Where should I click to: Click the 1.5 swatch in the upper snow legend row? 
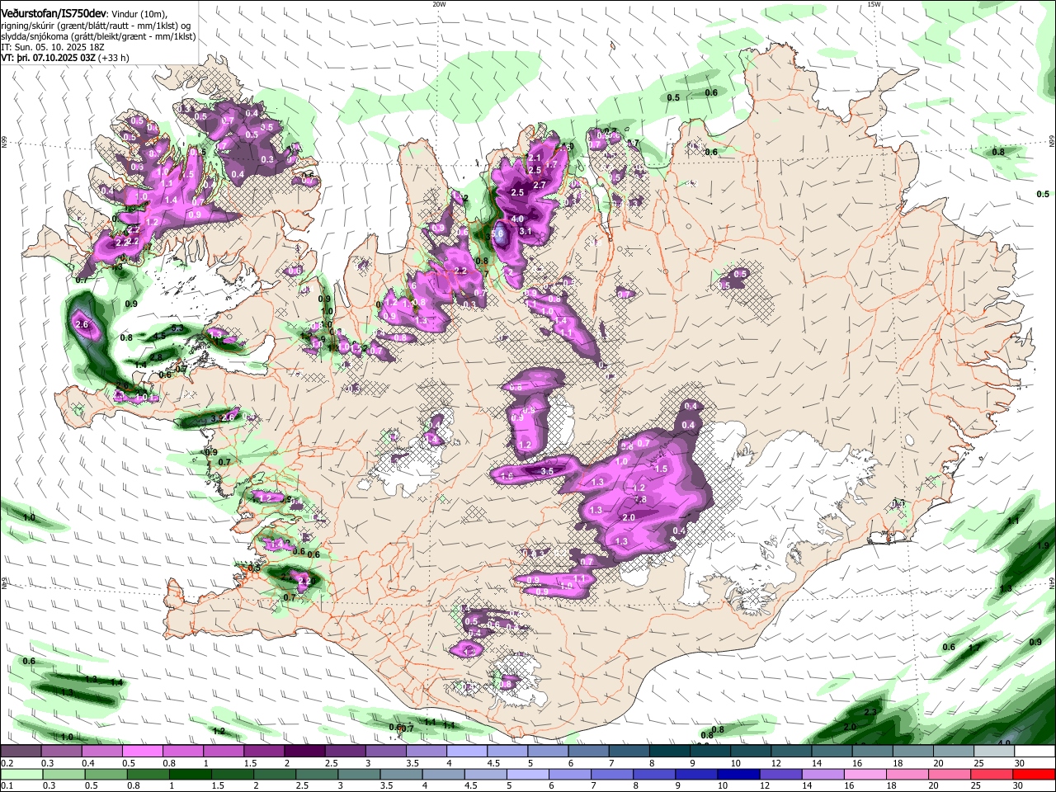[263, 752]
